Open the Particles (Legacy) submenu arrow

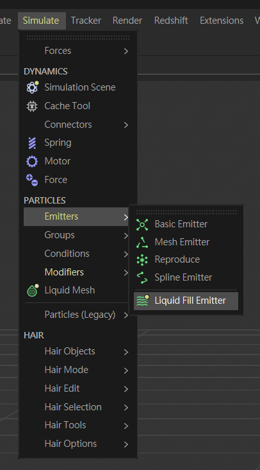(x=126, y=315)
